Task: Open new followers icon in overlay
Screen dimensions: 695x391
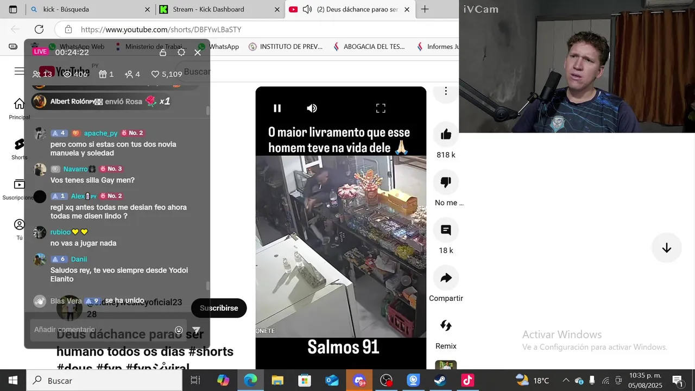Action: [x=132, y=74]
